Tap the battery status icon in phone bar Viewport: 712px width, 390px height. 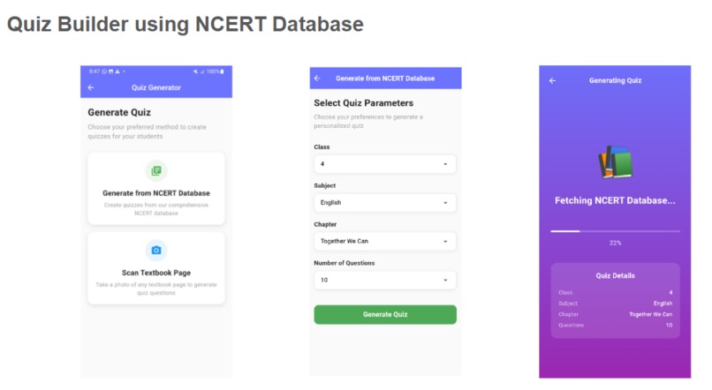[222, 71]
